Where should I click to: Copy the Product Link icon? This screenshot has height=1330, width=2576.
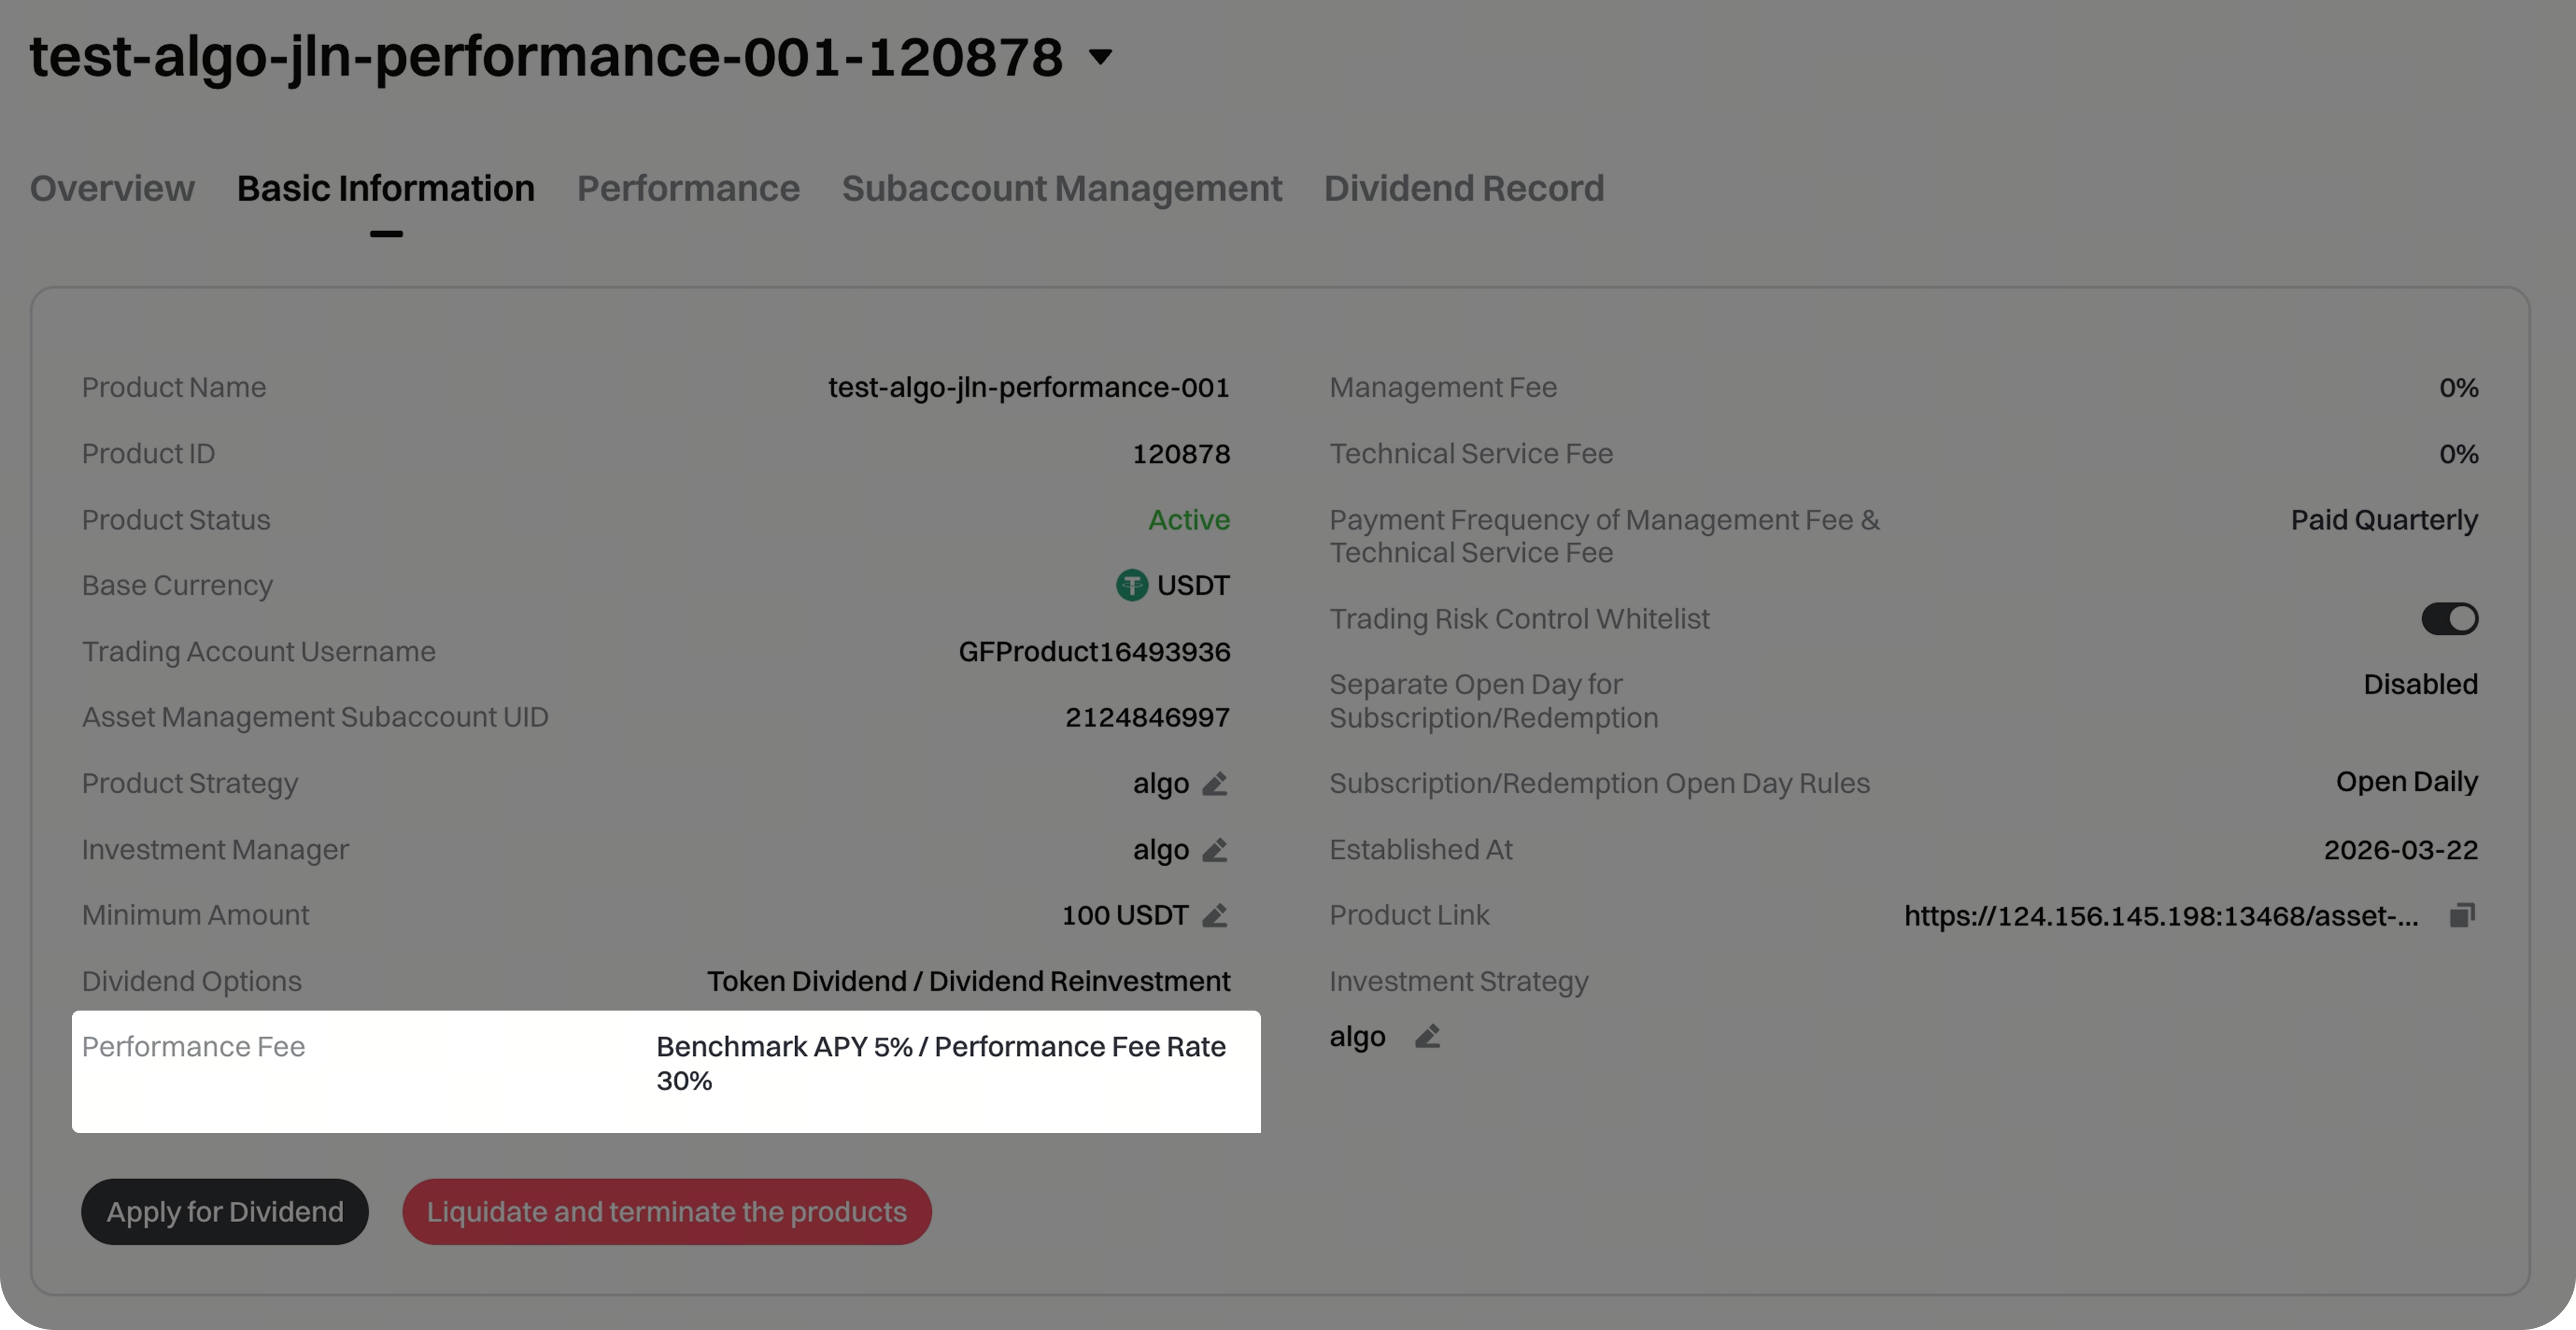point(2462,915)
